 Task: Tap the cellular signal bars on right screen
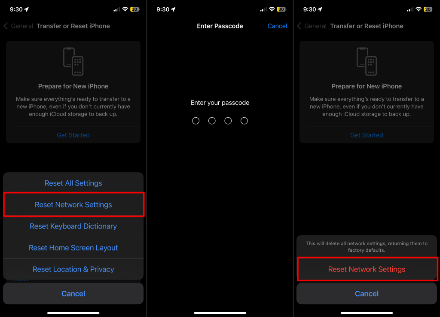pos(410,9)
